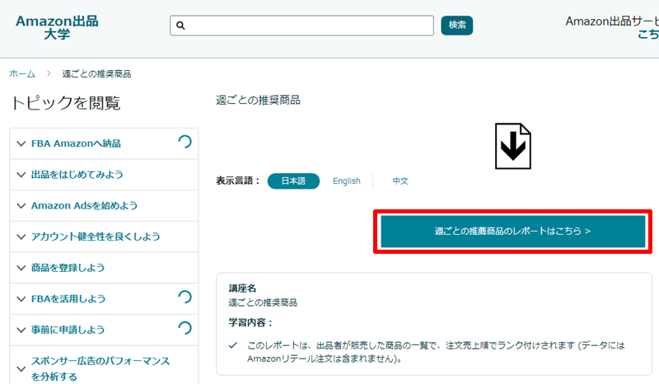Click progress circle beside 事前に申請しよう
659x384 pixels.
click(185, 328)
